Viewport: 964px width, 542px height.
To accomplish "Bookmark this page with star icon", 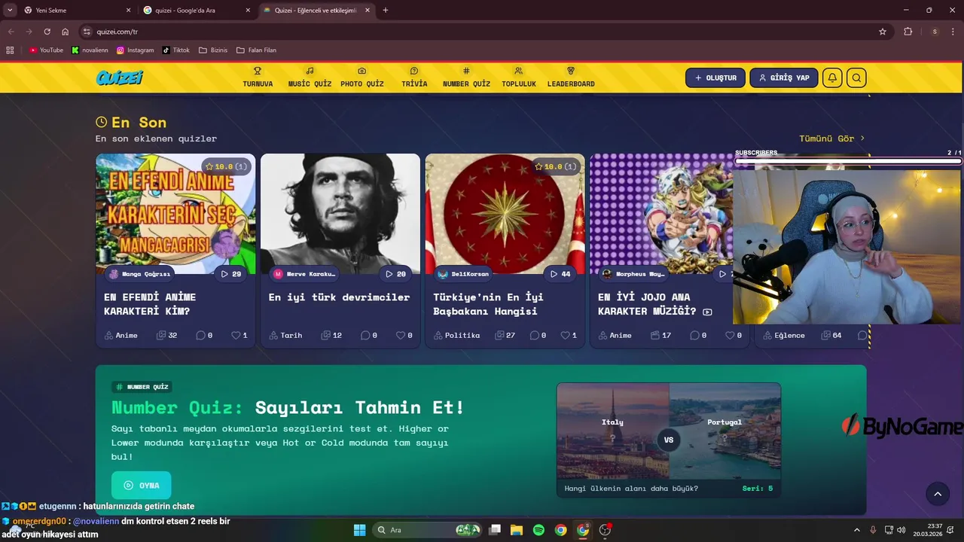I will (x=883, y=32).
